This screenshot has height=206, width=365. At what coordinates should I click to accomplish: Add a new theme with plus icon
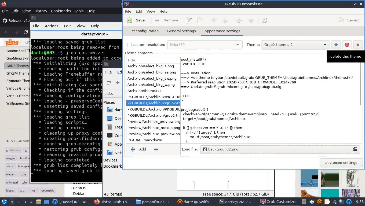pyautogui.click(x=336, y=45)
